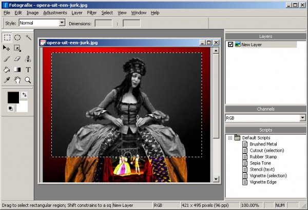
Task: Click the black foreground color swatch
Action: [x=13, y=97]
